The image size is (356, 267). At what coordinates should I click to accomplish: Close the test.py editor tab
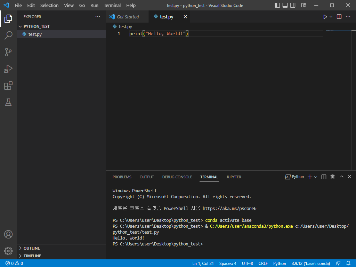coord(185,17)
